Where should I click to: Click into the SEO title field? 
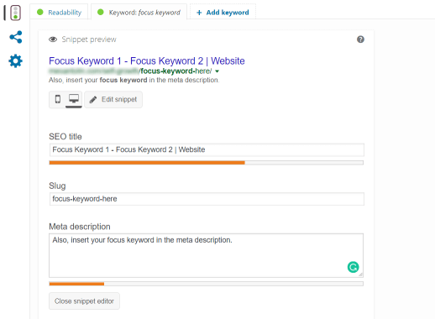click(207, 149)
